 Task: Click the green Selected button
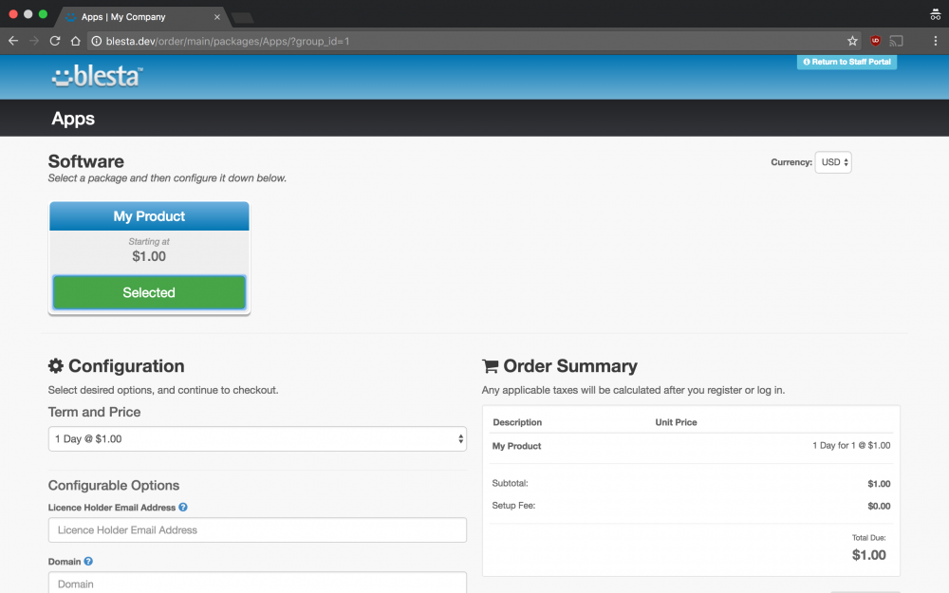pyautogui.click(x=149, y=292)
